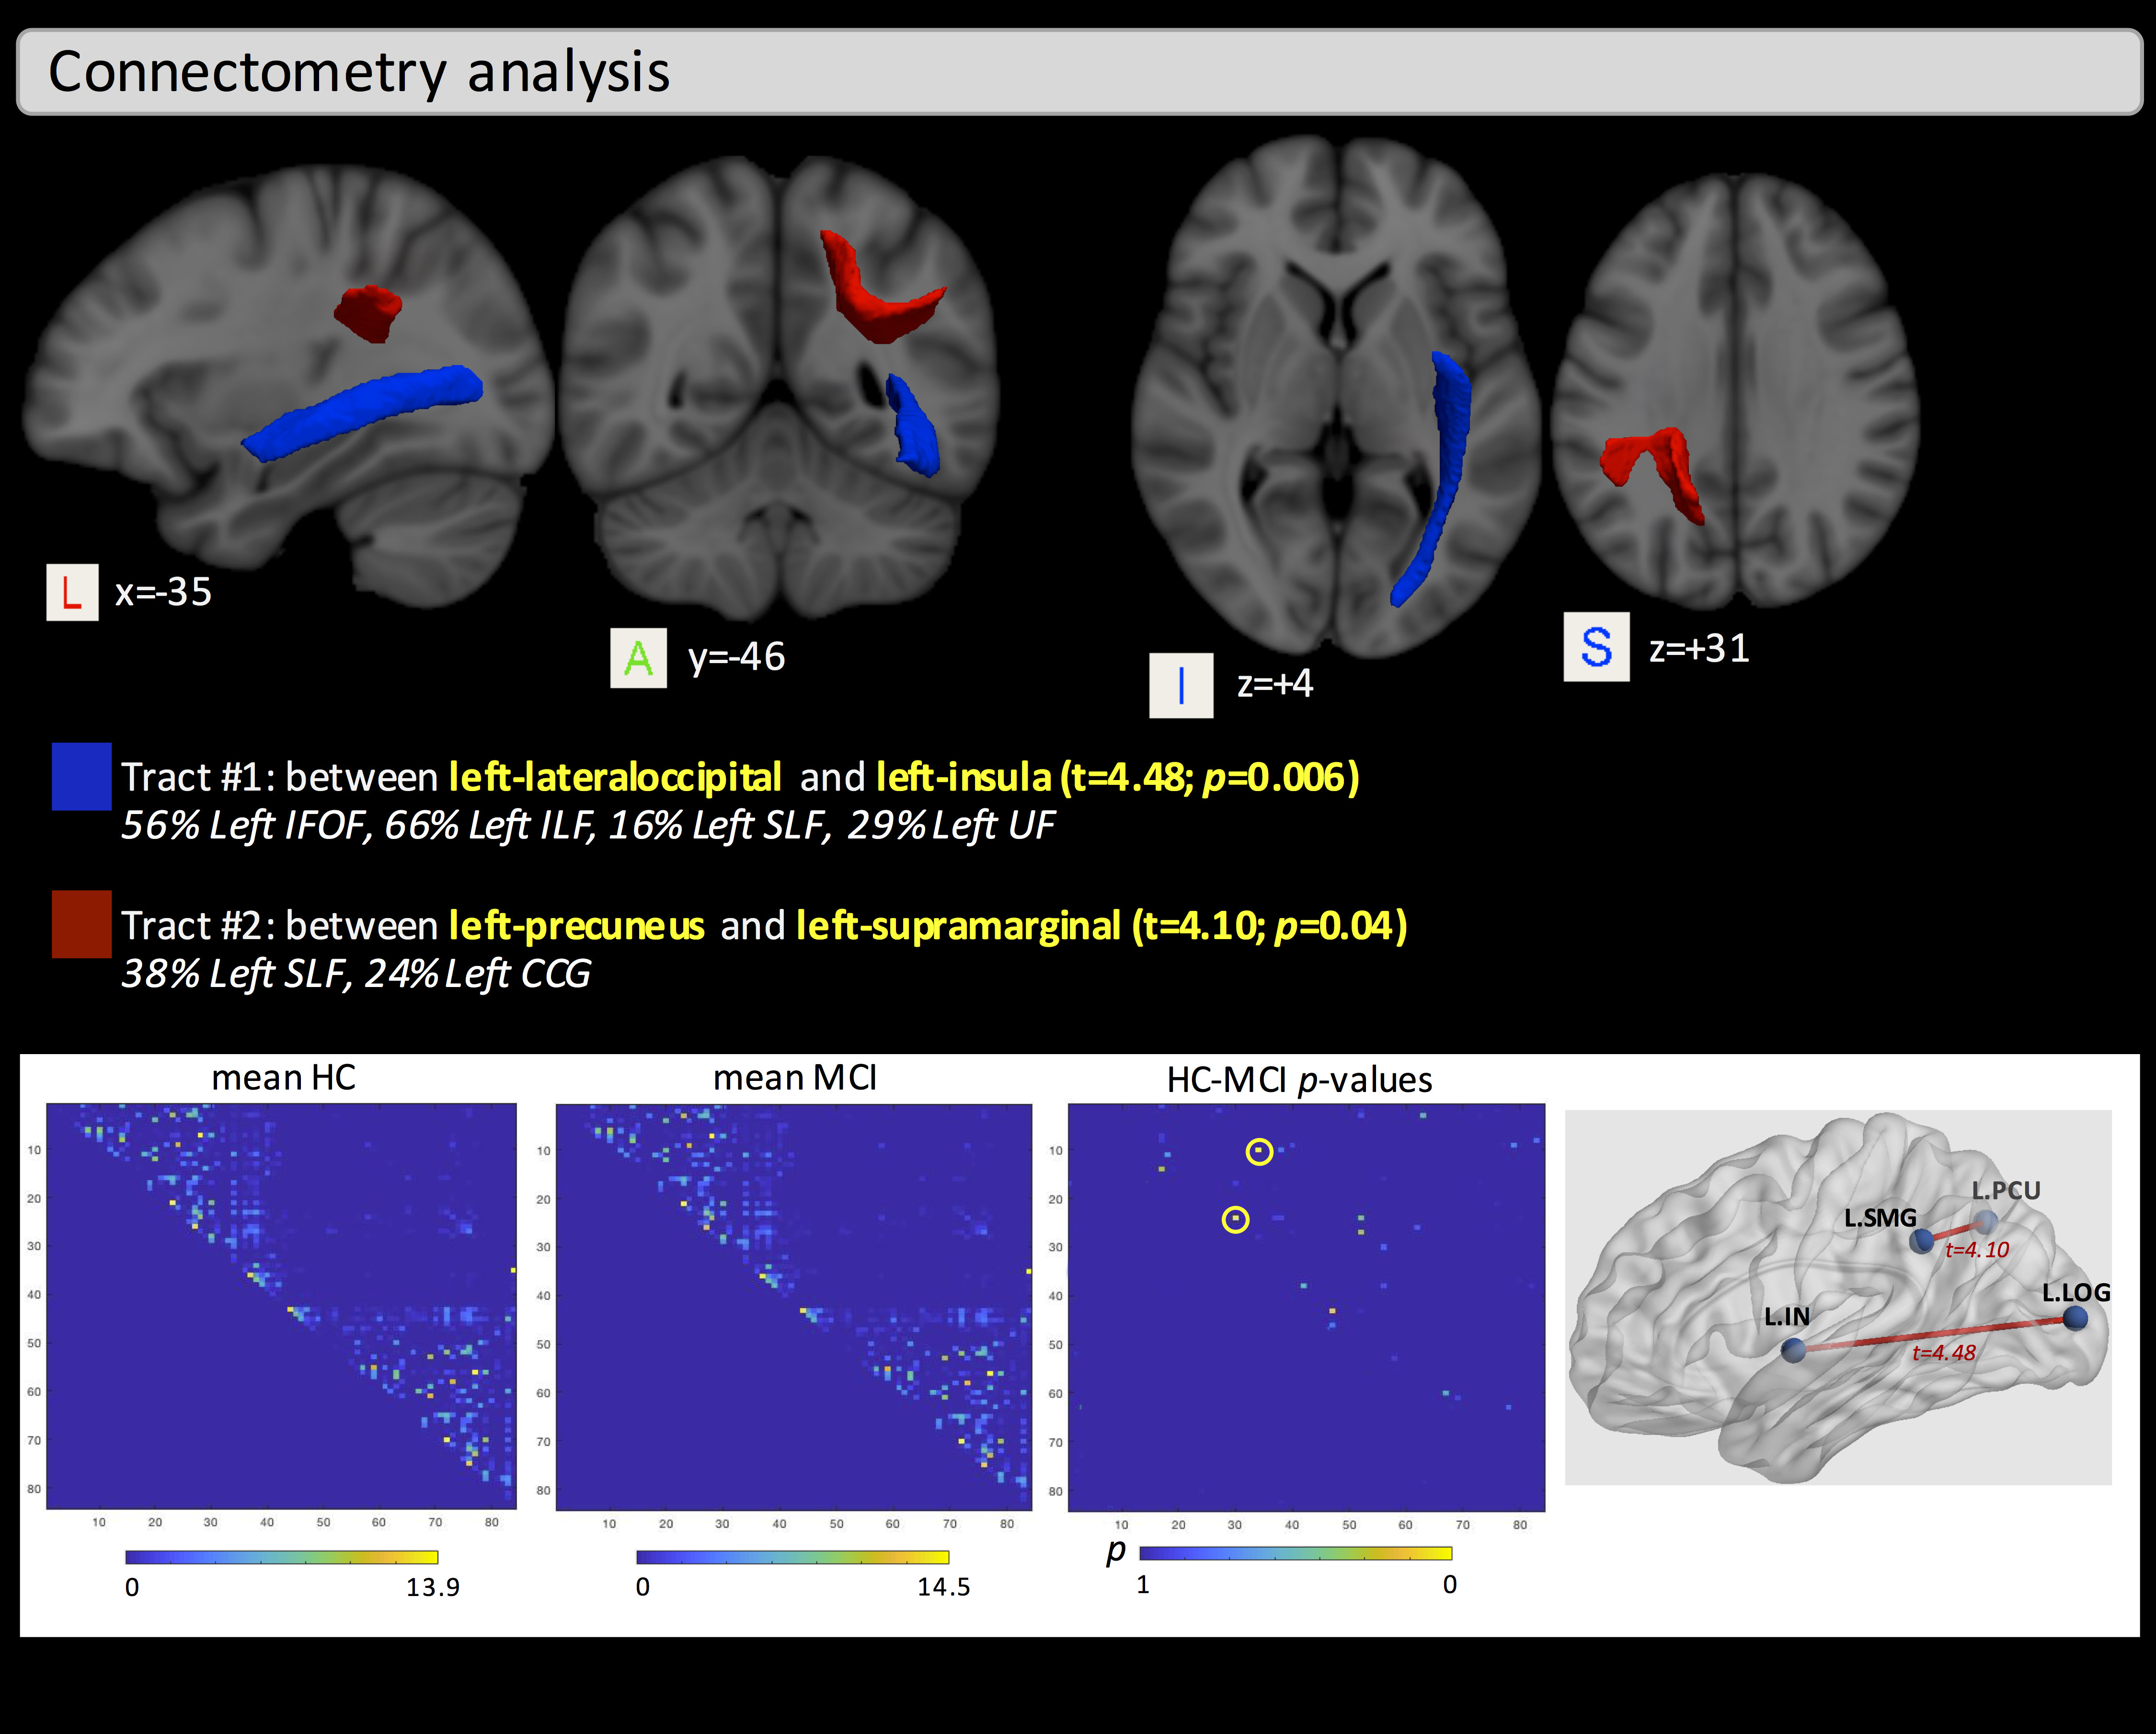Click the blue S orientation icon
This screenshot has width=2156, height=1734.
pyautogui.click(x=1596, y=647)
